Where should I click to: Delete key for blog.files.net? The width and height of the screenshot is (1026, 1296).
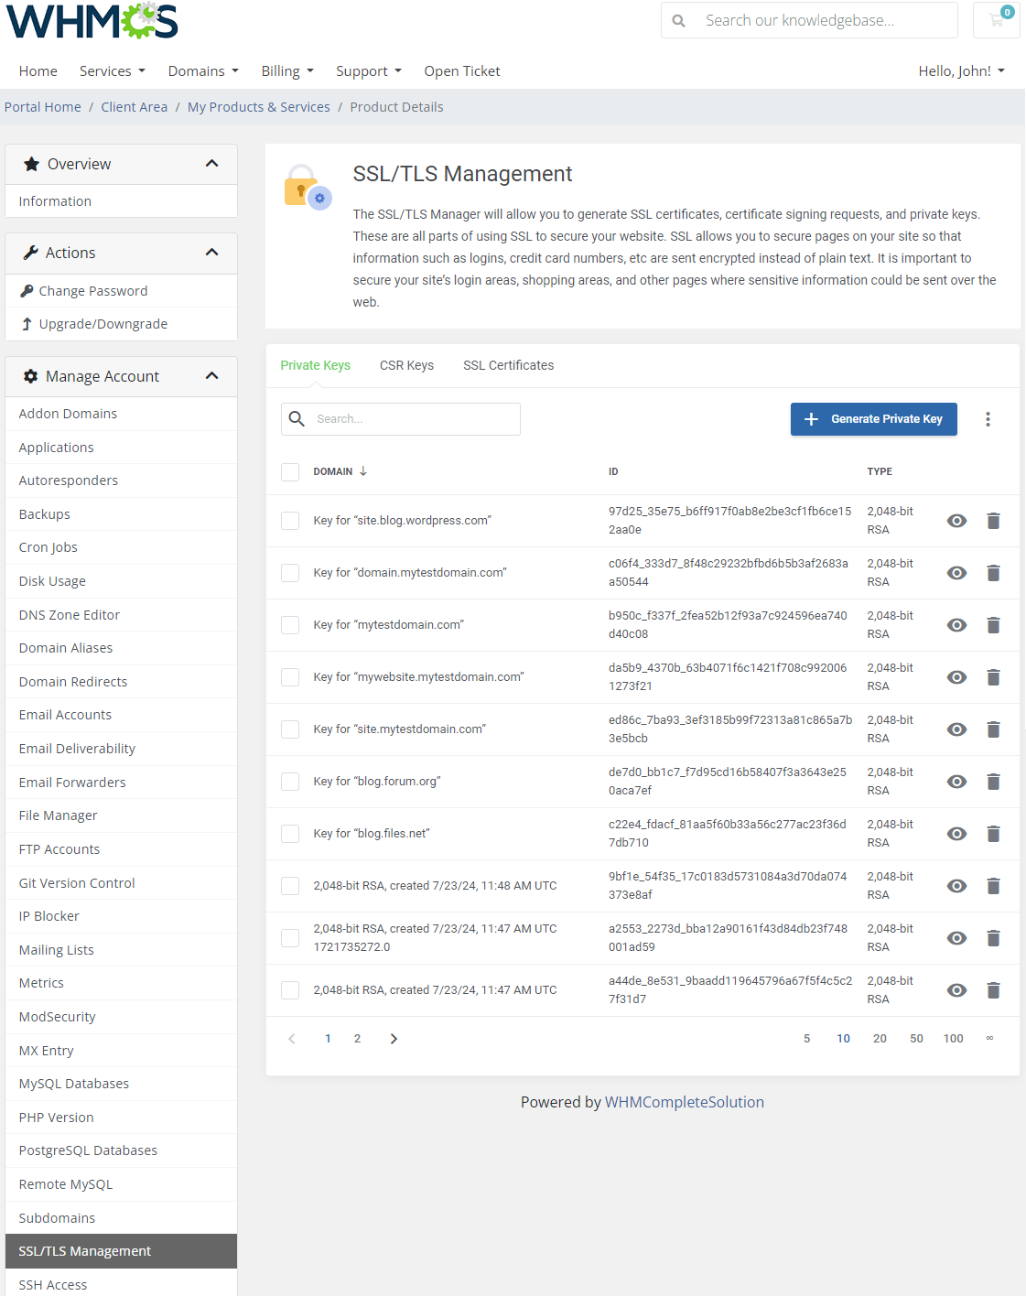coord(993,834)
